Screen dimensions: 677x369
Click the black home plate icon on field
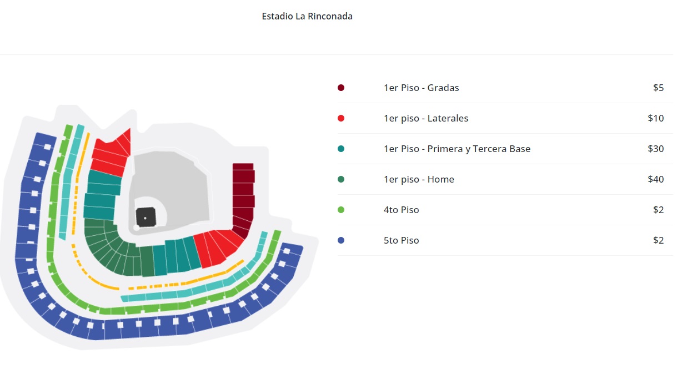click(x=146, y=216)
